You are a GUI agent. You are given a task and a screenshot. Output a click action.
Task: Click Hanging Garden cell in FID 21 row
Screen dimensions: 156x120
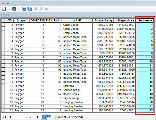coord(77,110)
